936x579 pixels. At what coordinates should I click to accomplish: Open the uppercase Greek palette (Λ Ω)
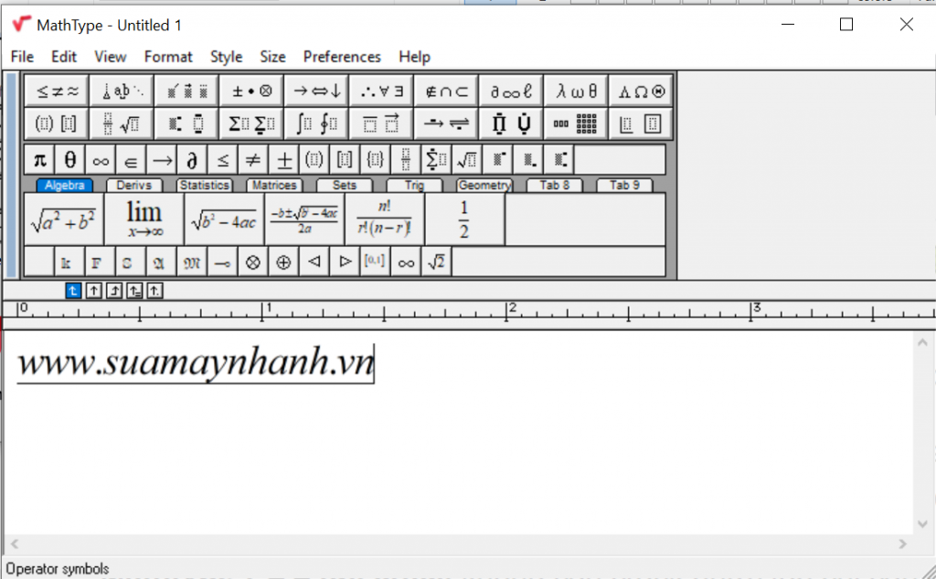[x=641, y=91]
